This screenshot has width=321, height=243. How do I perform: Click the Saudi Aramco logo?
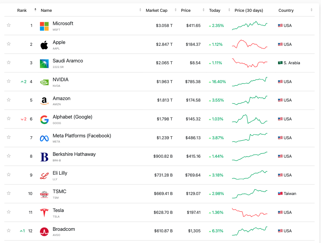(44, 64)
